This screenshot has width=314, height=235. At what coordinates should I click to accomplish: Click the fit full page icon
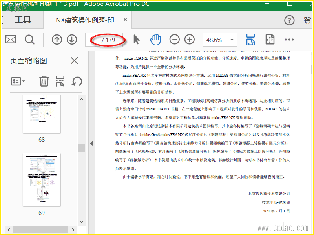click(270, 40)
